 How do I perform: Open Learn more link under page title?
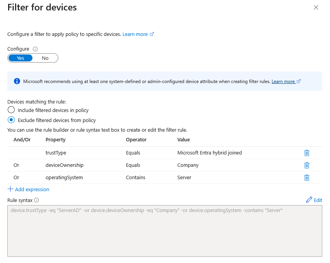[x=135, y=34]
